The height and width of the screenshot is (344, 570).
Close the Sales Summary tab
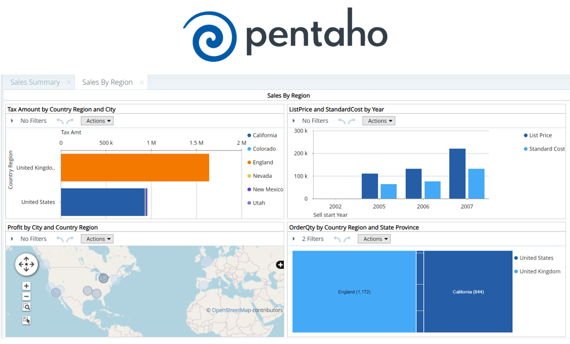(69, 83)
